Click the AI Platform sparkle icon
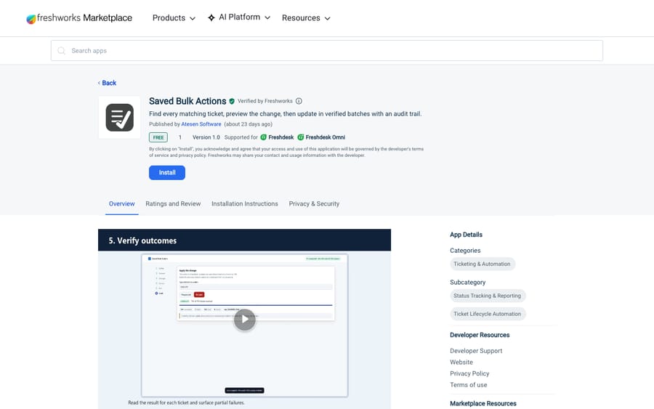Viewport: 654px width, 409px height. [211, 17]
